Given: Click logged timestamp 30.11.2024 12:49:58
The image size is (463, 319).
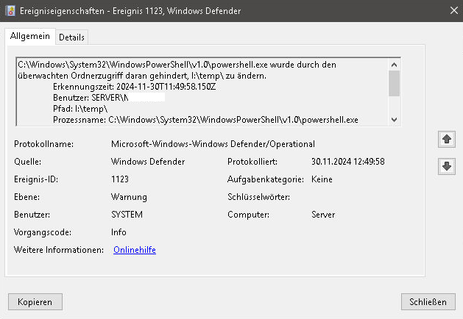Looking at the screenshot, I should point(348,162).
